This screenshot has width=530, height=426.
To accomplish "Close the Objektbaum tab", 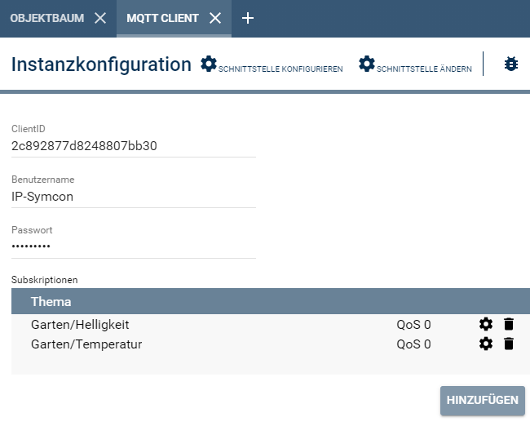I will pyautogui.click(x=100, y=18).
